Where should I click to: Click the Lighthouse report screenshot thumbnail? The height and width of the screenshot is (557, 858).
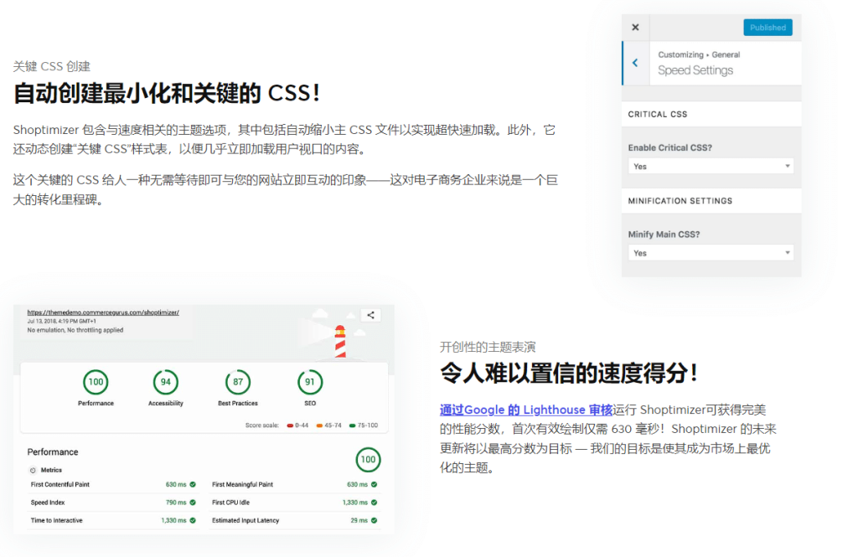[x=204, y=419]
